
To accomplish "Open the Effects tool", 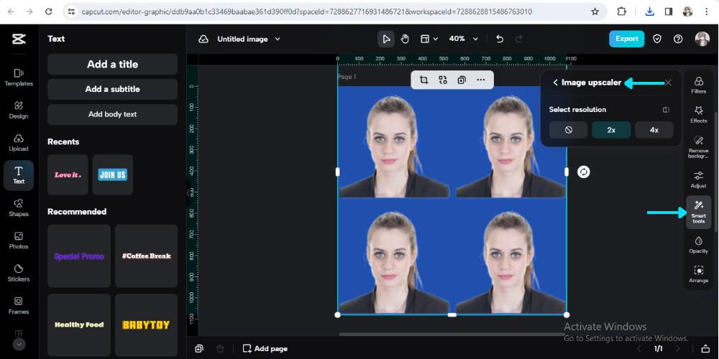I will click(698, 114).
